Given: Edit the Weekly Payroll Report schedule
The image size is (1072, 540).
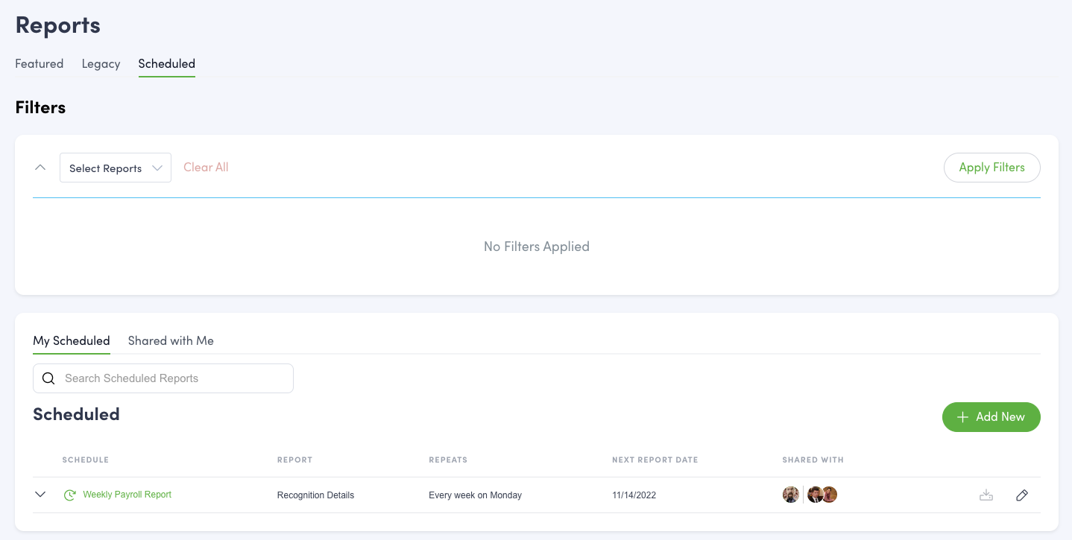Looking at the screenshot, I should [x=1022, y=495].
